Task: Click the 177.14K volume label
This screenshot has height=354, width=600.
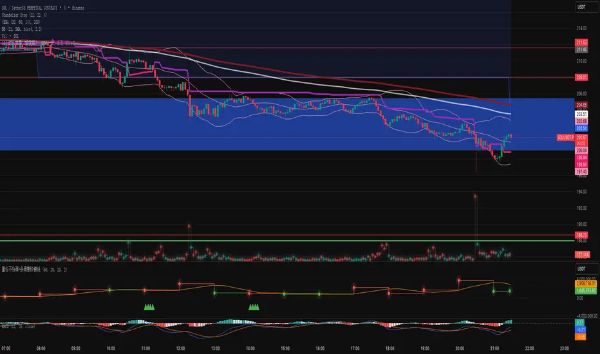Action: (583, 254)
